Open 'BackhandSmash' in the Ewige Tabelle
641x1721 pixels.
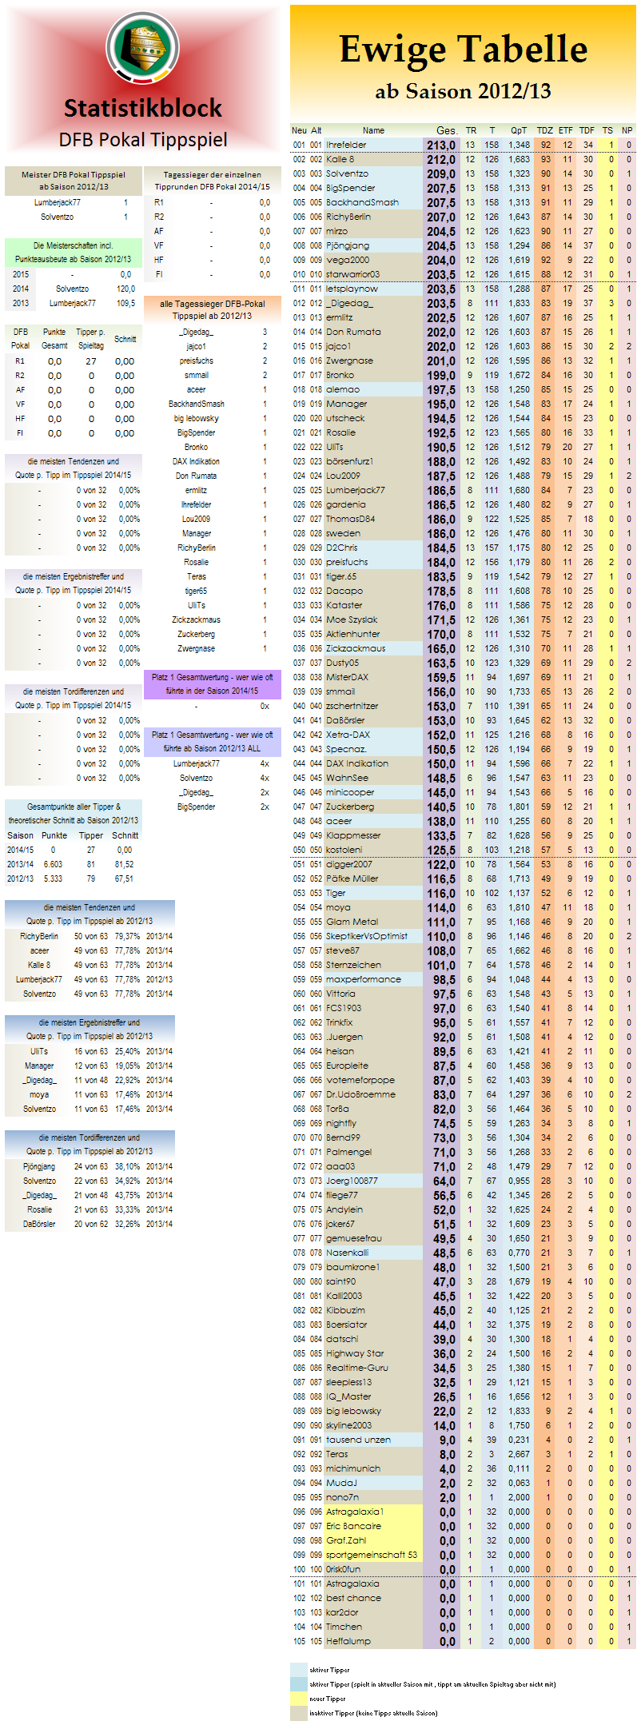pos(361,202)
